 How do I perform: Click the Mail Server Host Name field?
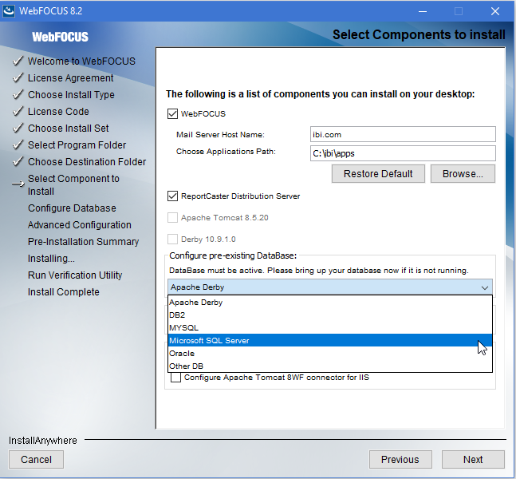[403, 134]
